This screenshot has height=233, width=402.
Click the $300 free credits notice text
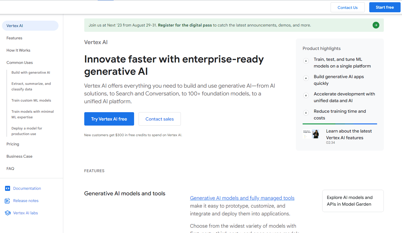[133, 135]
